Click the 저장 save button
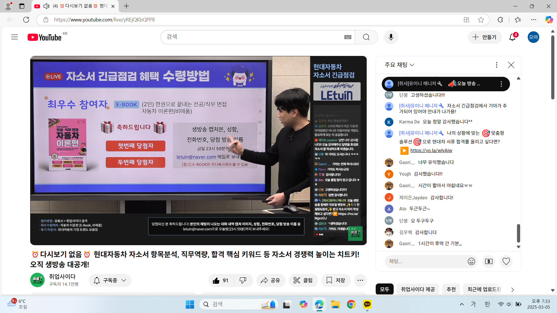The image size is (557, 313). click(x=336, y=281)
